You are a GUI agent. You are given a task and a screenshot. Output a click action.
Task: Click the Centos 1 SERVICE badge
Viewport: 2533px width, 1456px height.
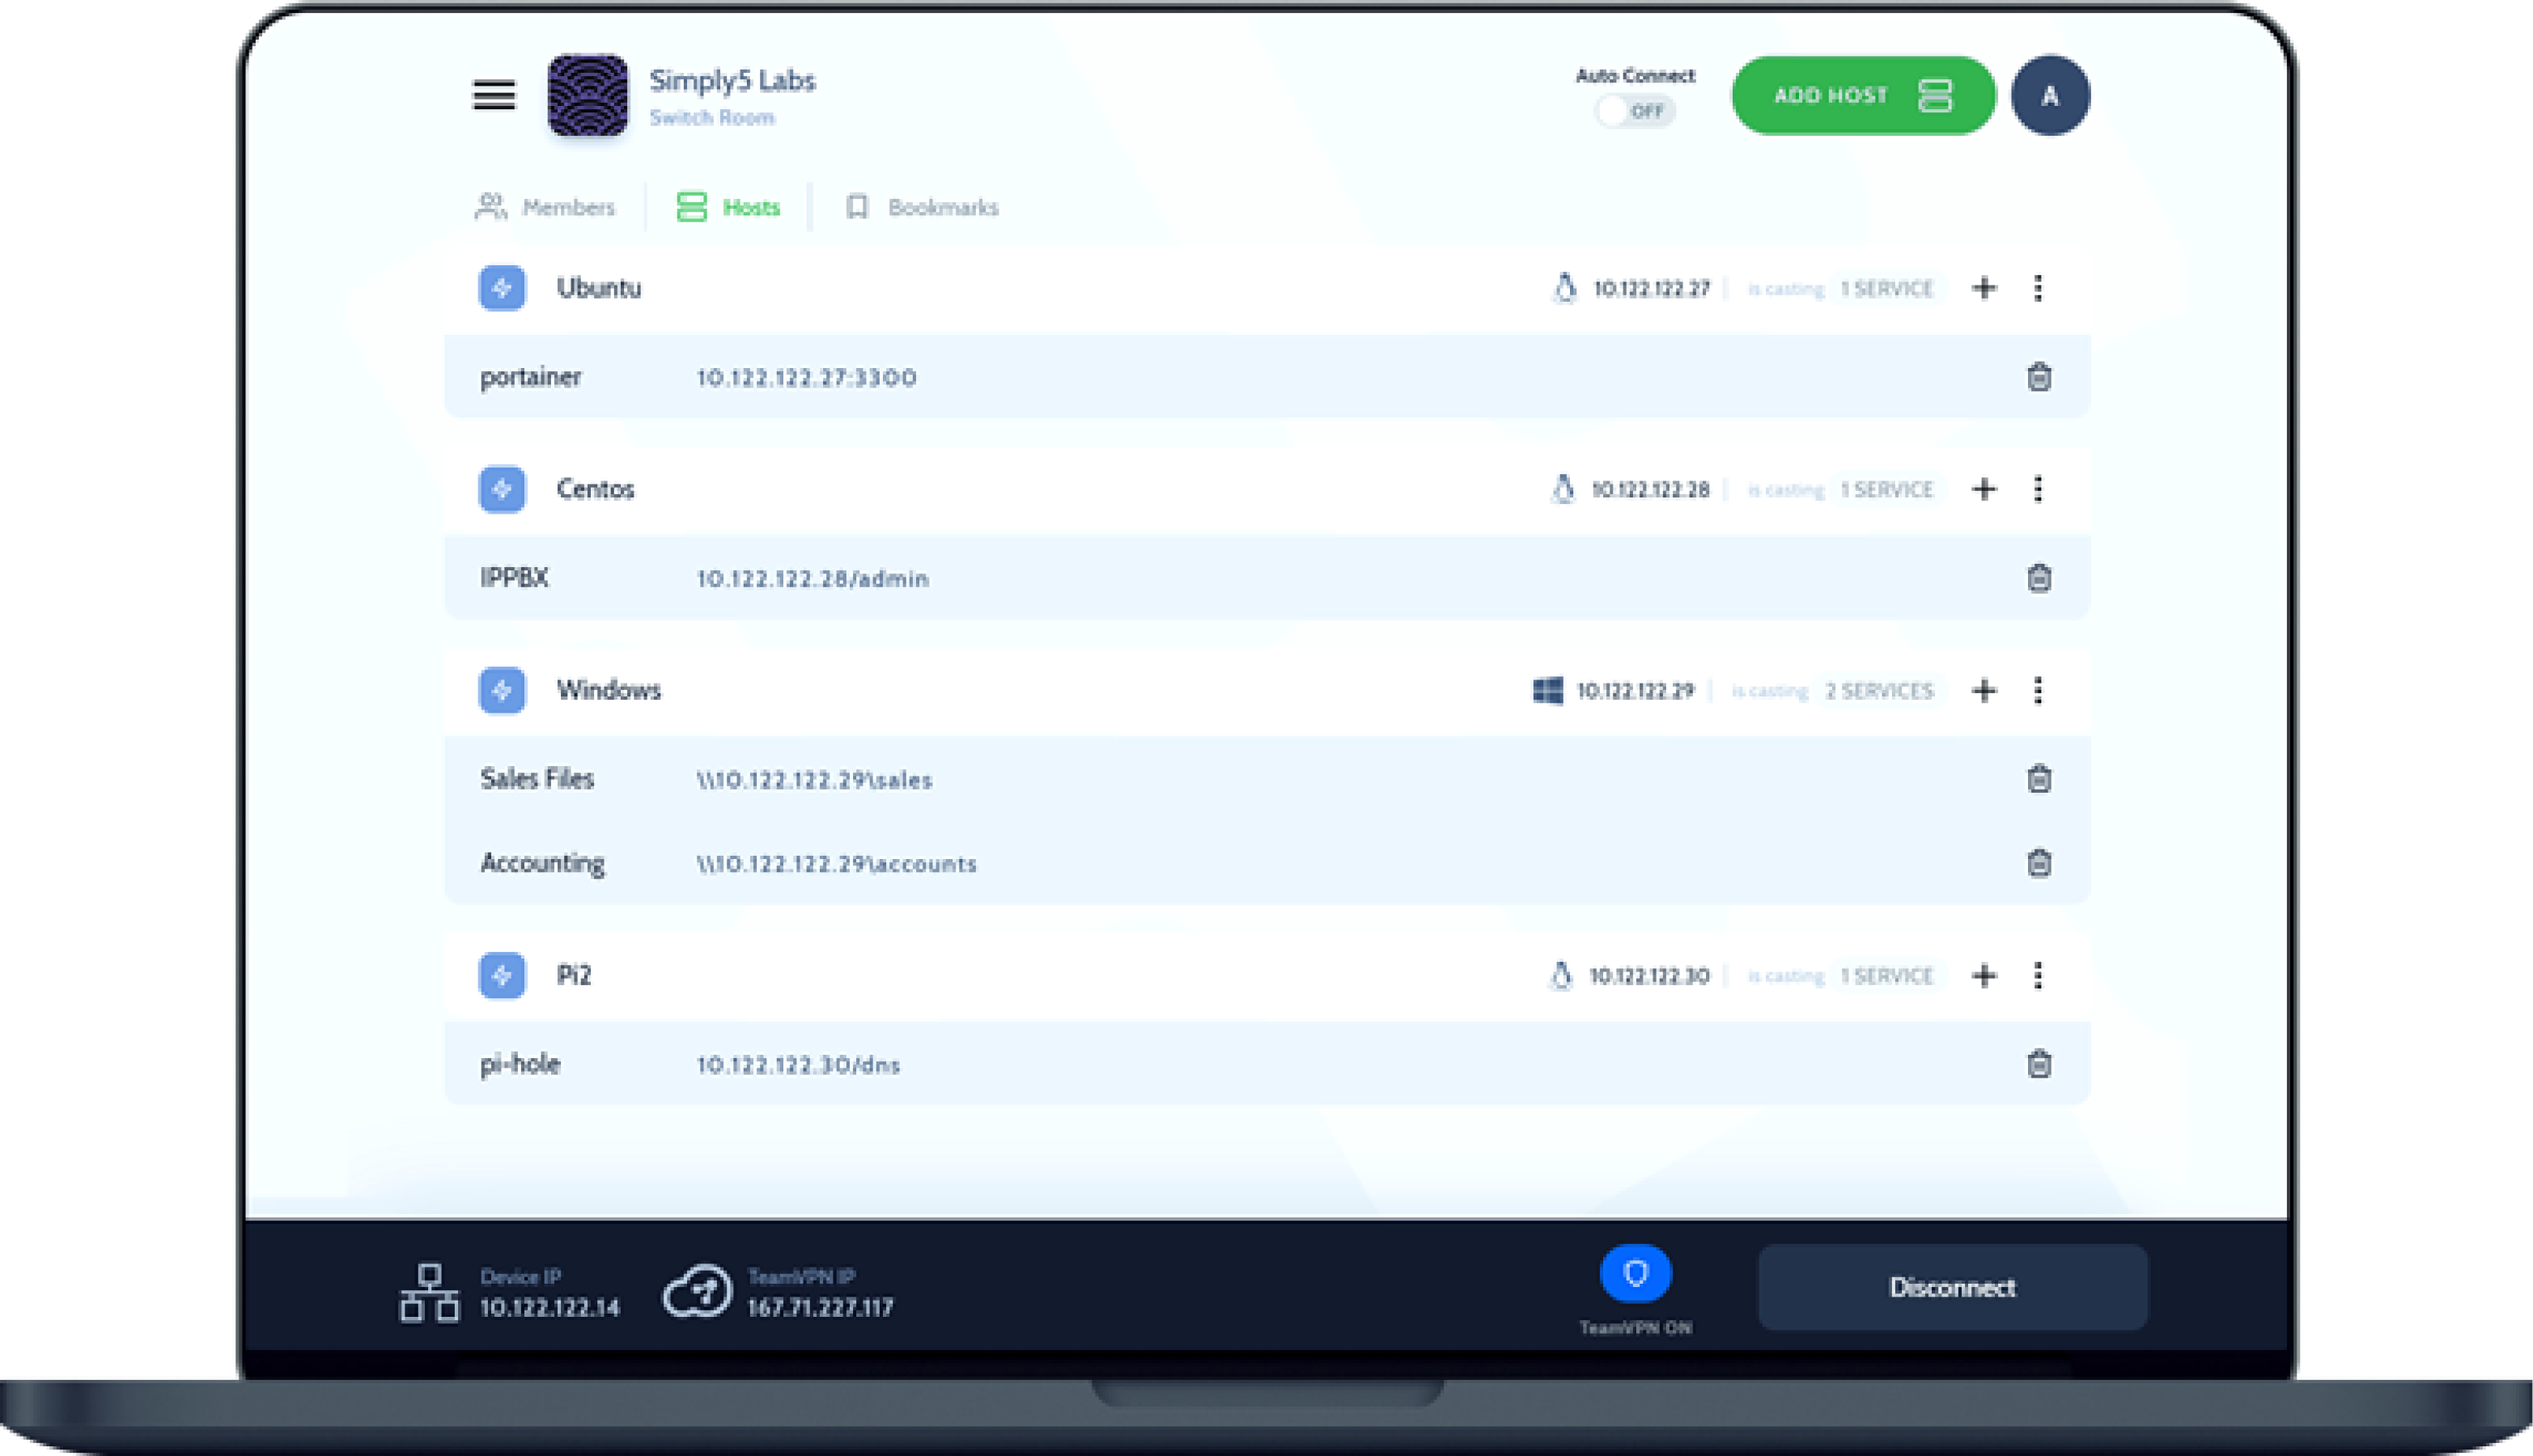tap(1886, 490)
